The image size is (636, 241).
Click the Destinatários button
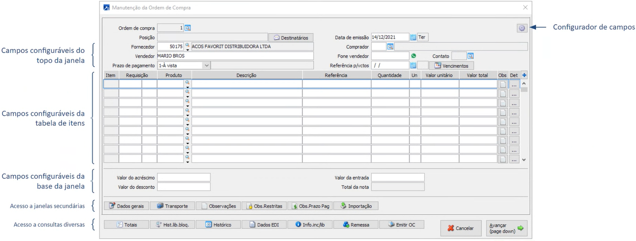291,38
